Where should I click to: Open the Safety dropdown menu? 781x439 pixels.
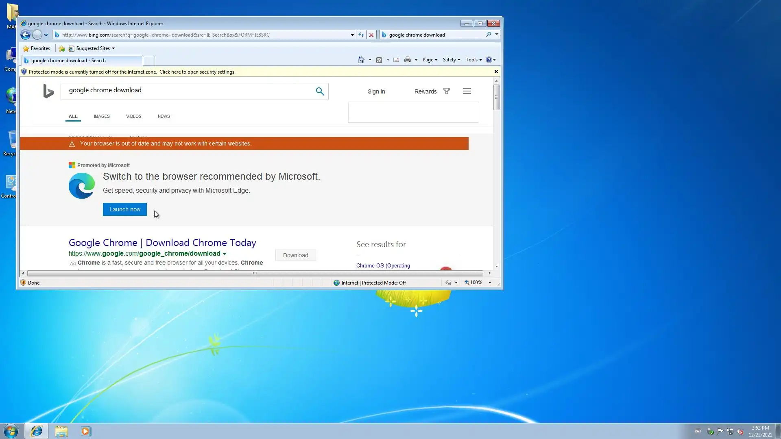coord(451,60)
